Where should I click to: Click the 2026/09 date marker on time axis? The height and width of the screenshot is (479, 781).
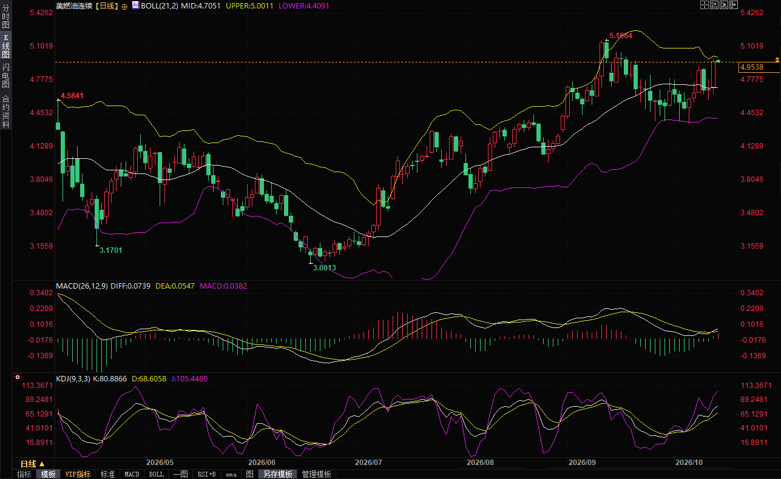coord(581,462)
